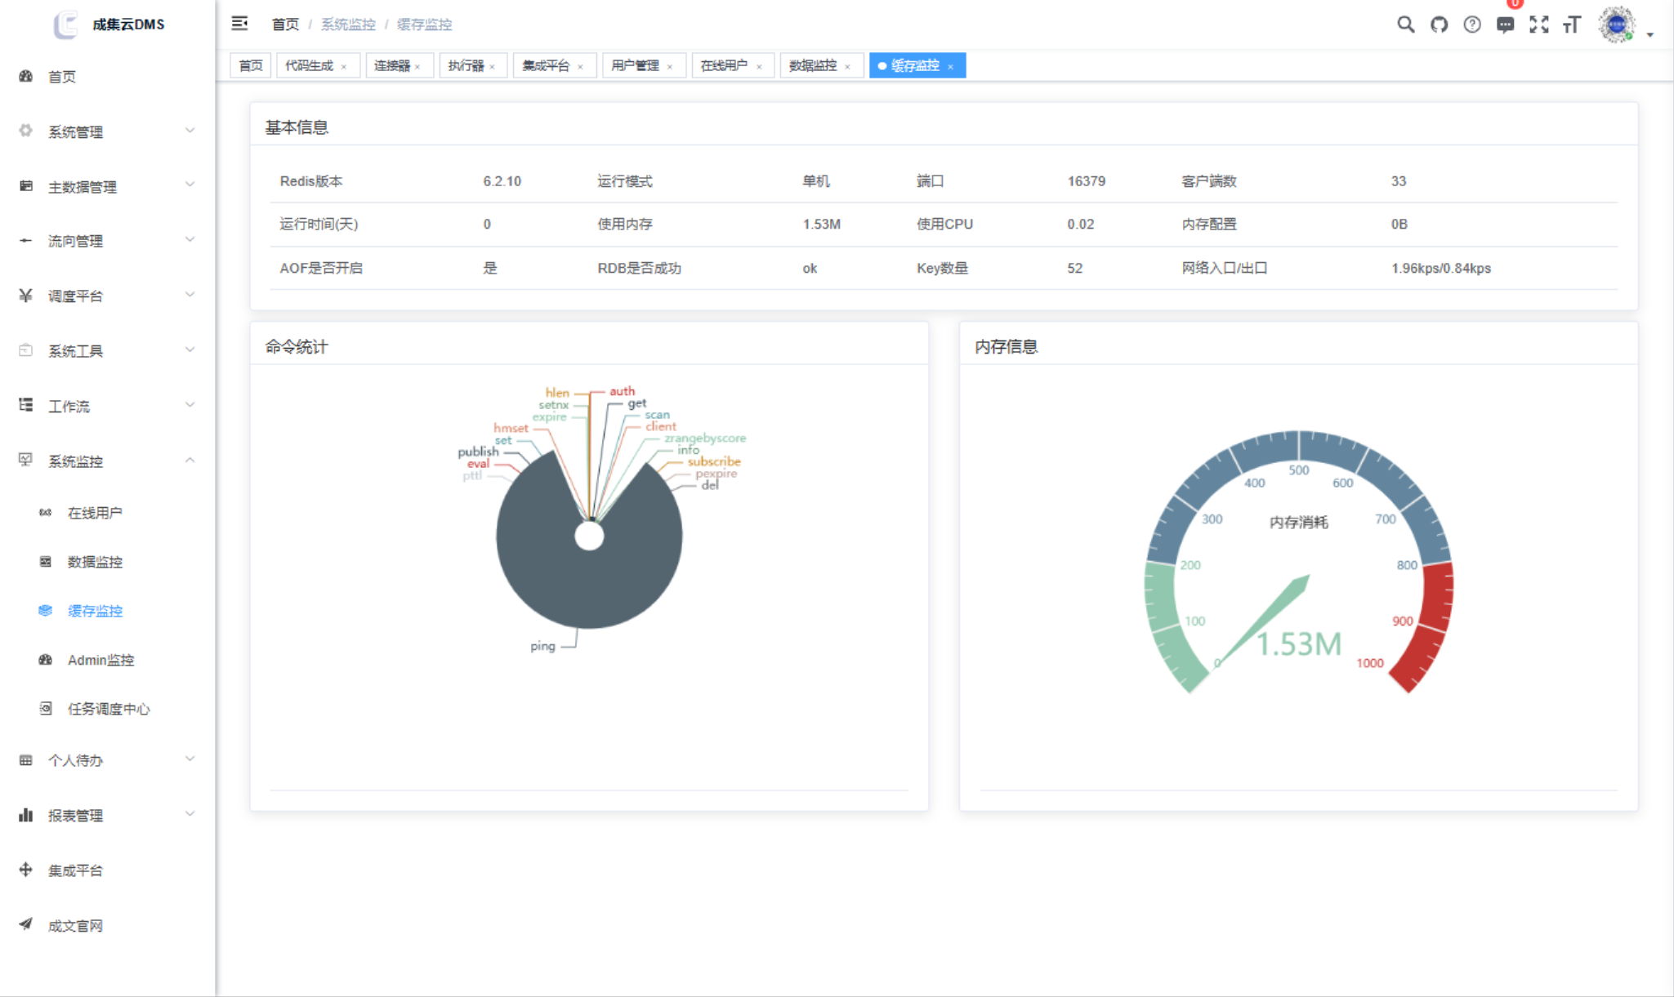
Task: Open the help question mark icon
Action: [x=1472, y=24]
